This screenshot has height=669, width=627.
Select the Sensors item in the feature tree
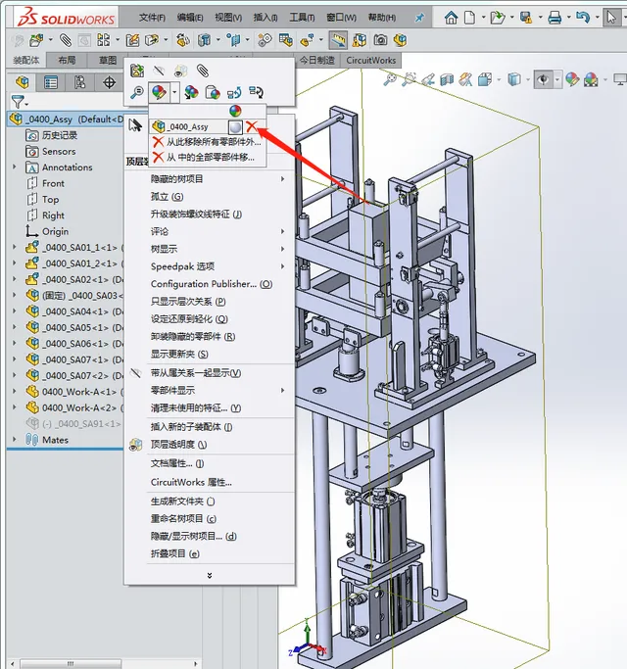point(59,151)
